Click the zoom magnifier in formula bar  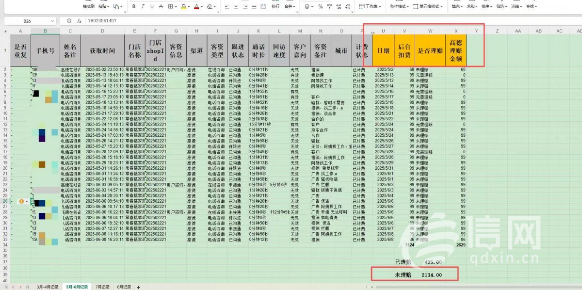[69, 21]
